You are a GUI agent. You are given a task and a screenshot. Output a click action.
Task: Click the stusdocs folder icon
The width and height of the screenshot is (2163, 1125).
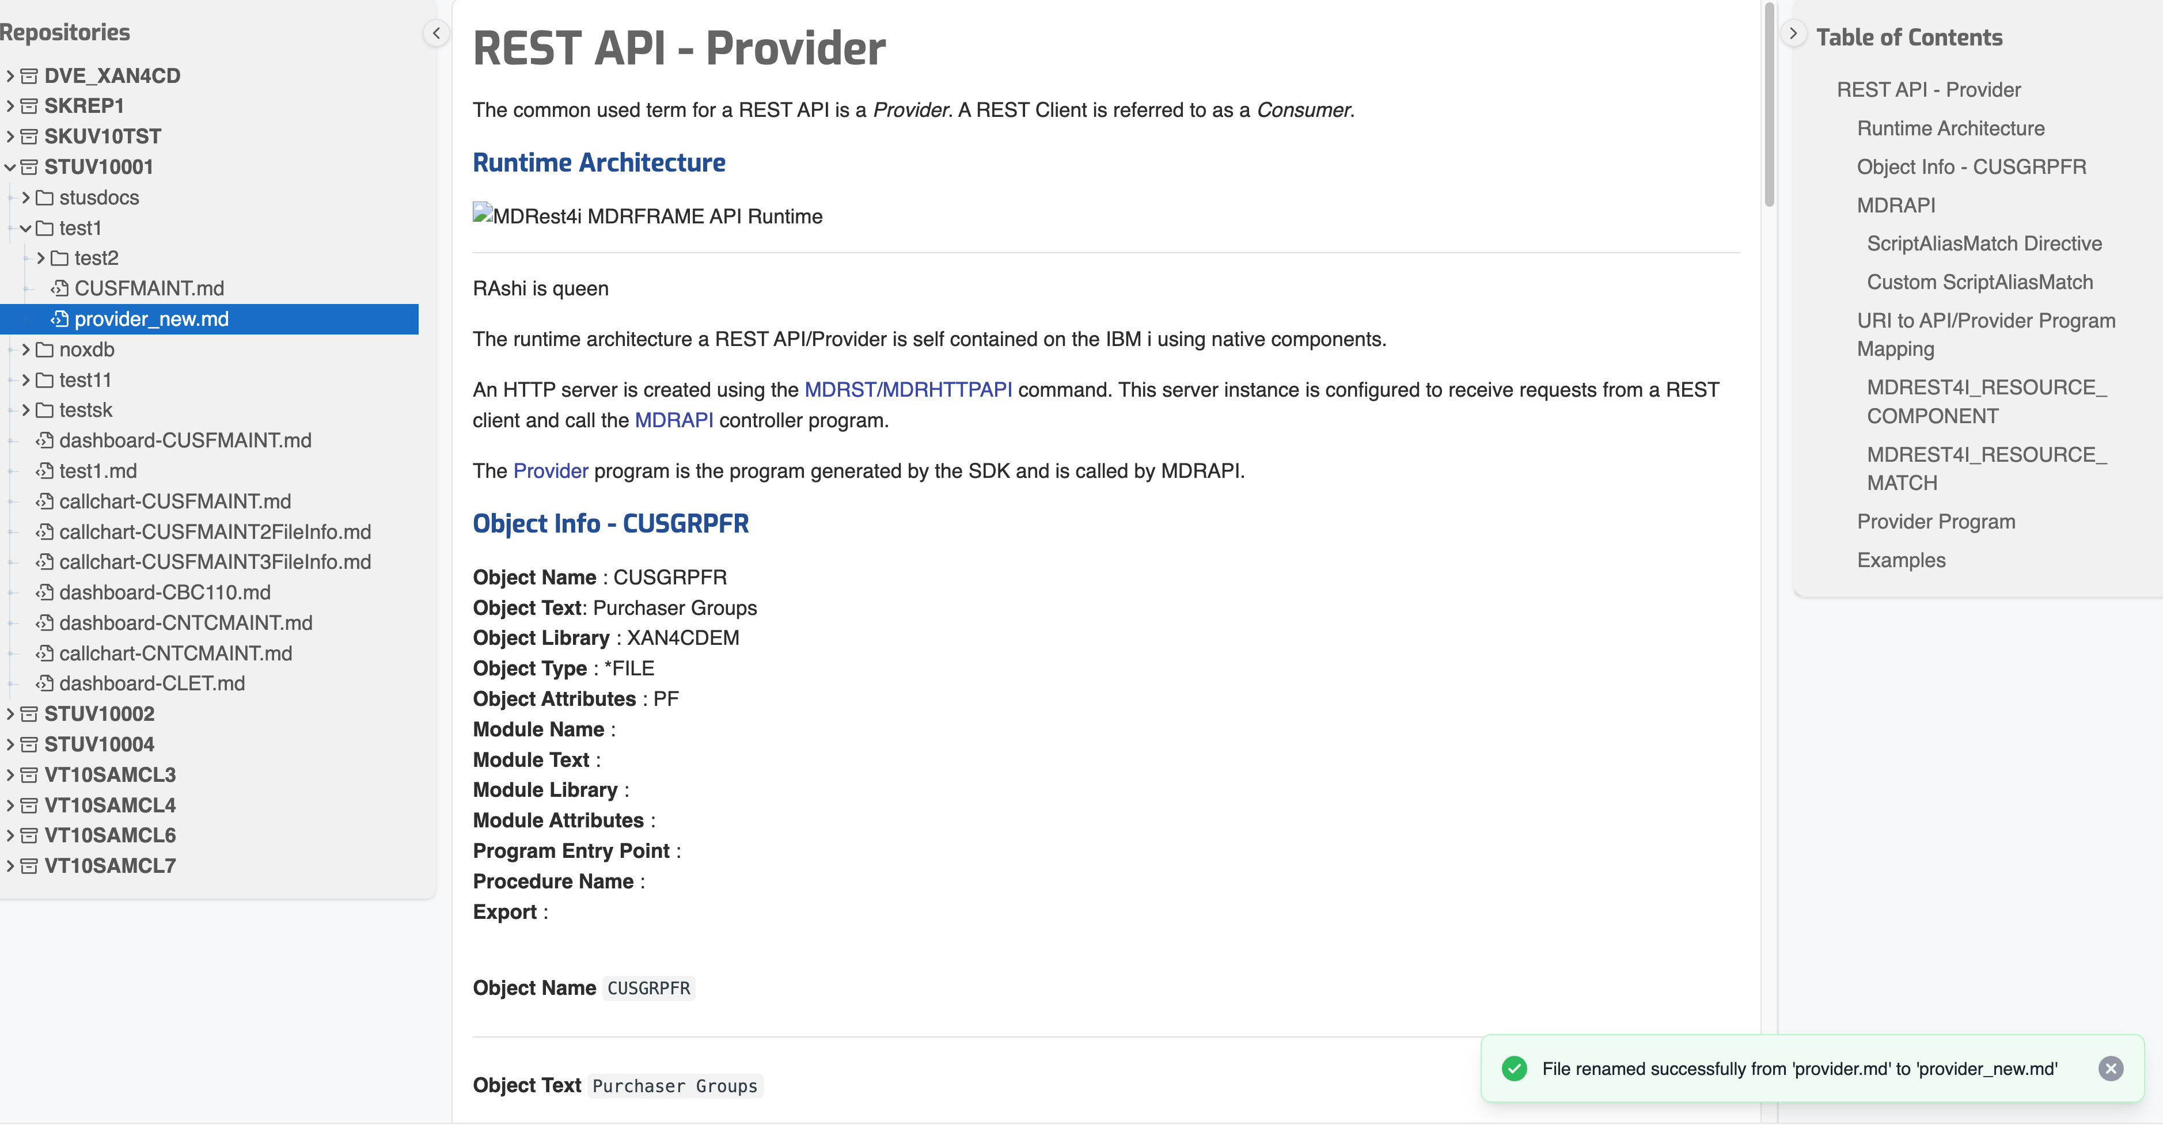(x=44, y=198)
